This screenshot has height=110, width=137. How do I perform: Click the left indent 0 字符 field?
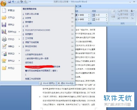coord(83,15)
